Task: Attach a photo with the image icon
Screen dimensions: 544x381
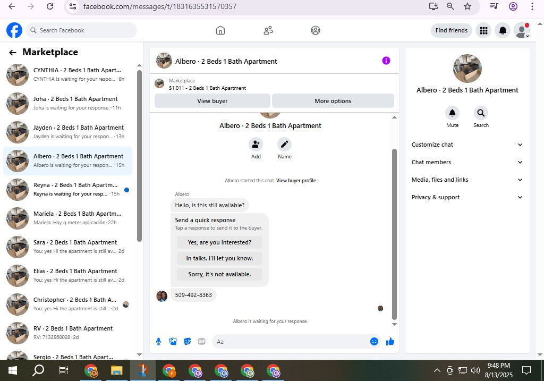Action: tap(173, 342)
